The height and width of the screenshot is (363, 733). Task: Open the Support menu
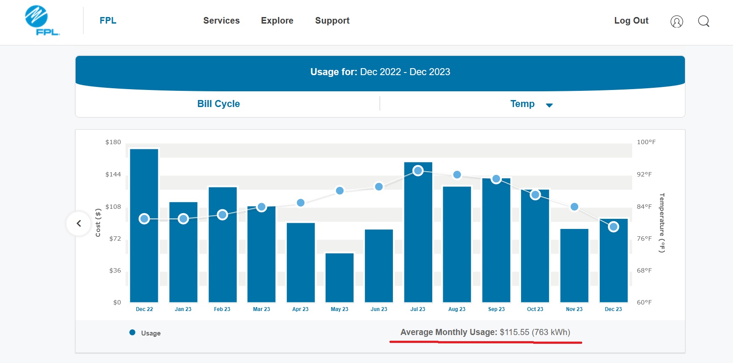332,21
